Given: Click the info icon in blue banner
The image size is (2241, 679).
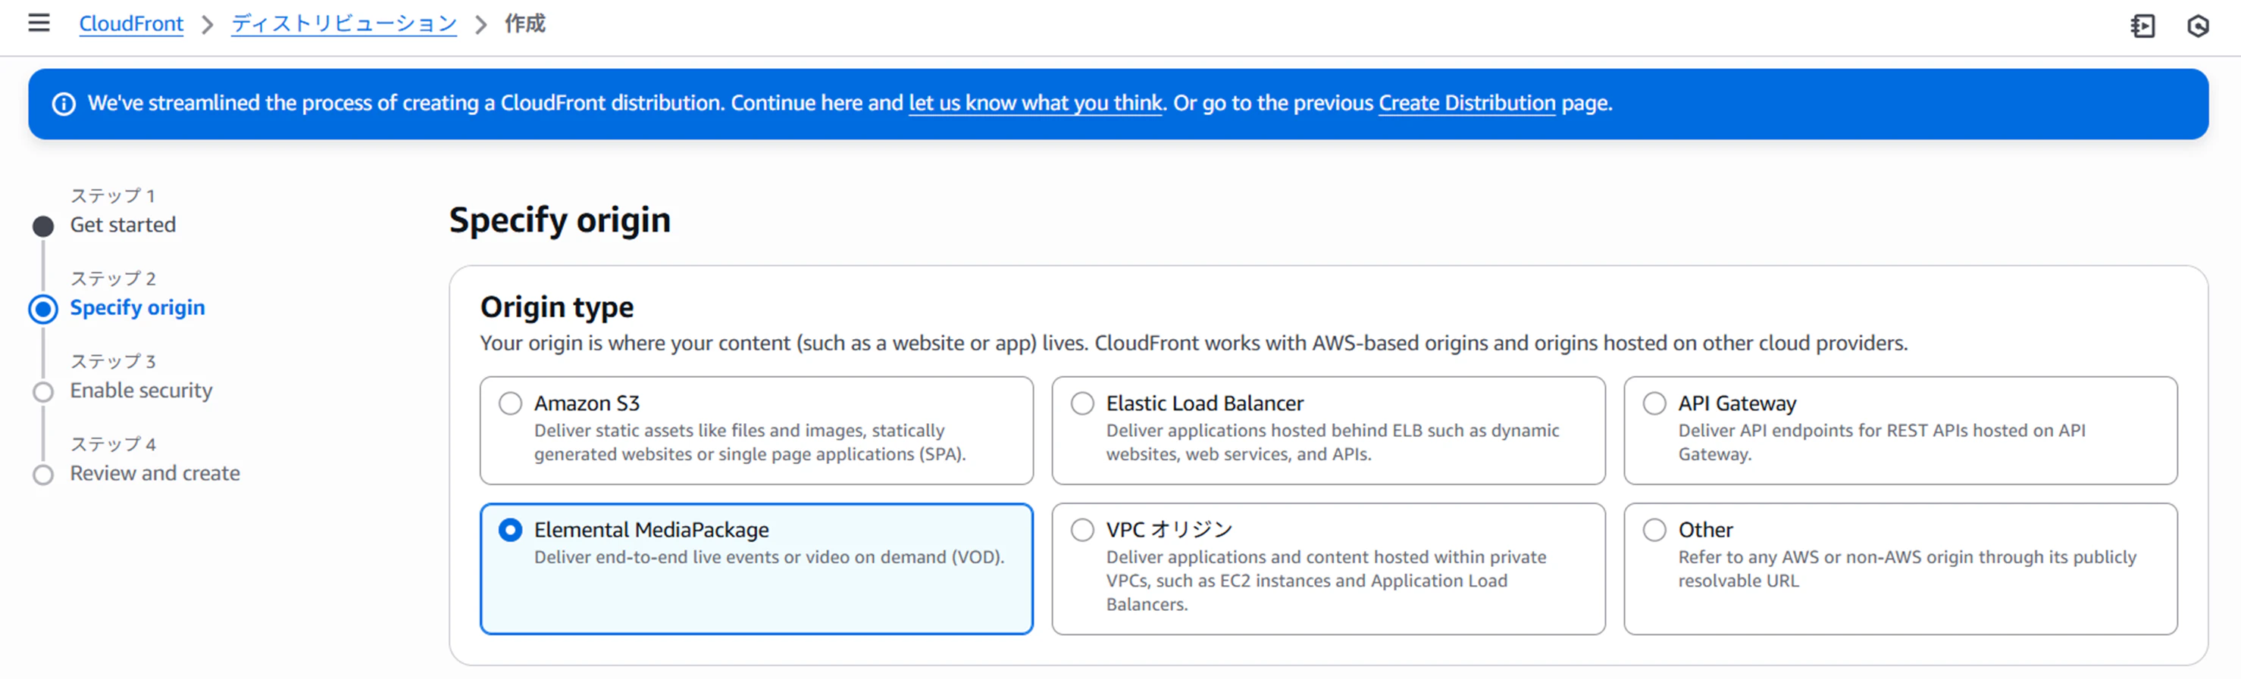Looking at the screenshot, I should [x=64, y=104].
